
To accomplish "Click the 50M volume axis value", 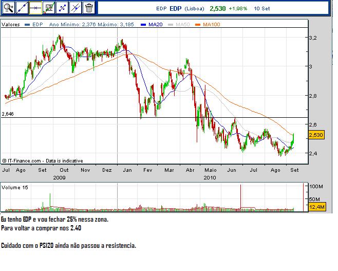I will (314, 199).
